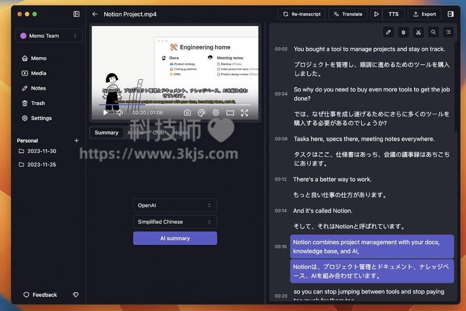Add a new Personal folder with plus icon
Image resolution: width=466 pixels, height=311 pixels.
pos(76,140)
